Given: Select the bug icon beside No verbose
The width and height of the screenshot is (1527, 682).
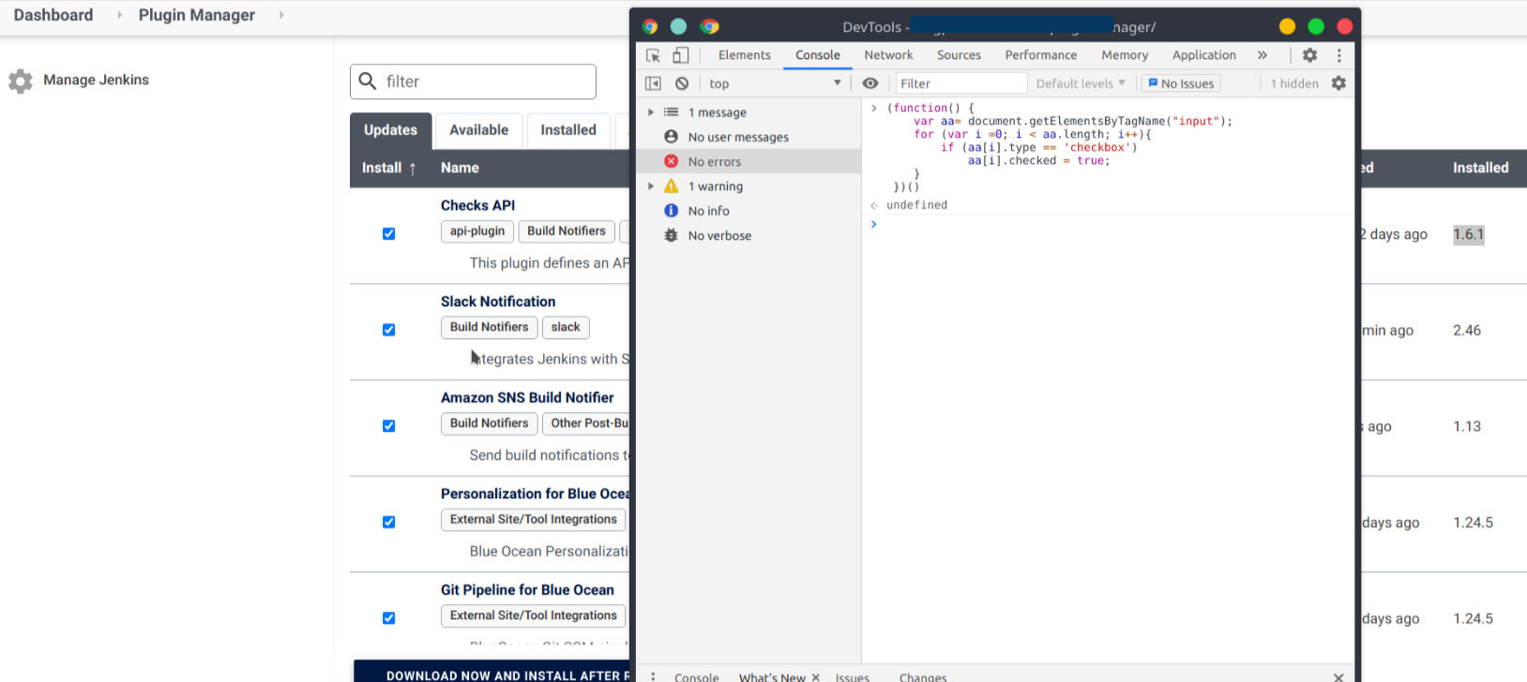Looking at the screenshot, I should 672,235.
